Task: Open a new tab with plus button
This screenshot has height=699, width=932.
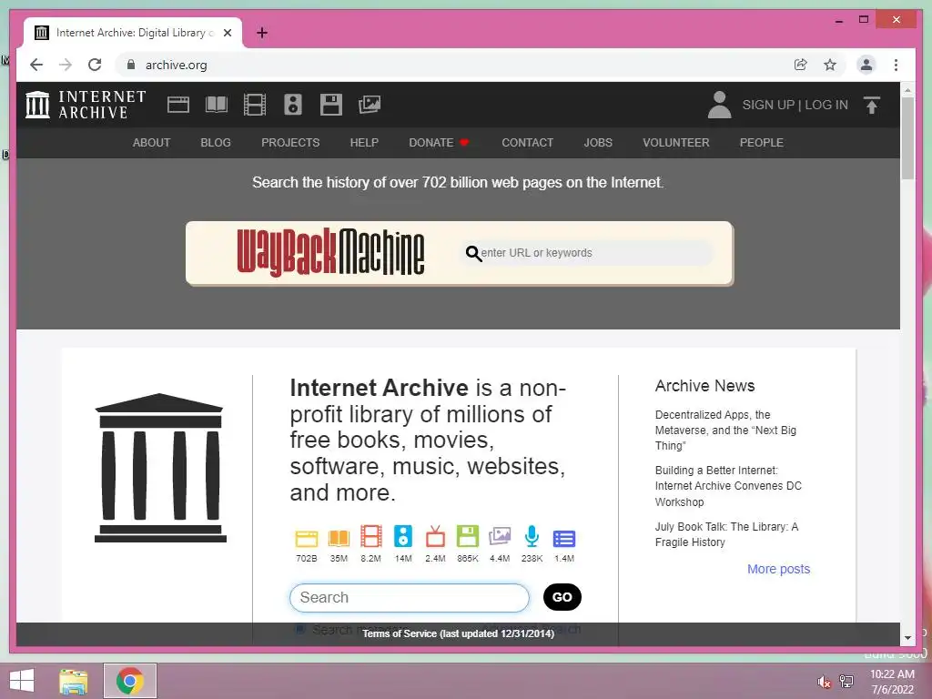Action: coord(261,33)
